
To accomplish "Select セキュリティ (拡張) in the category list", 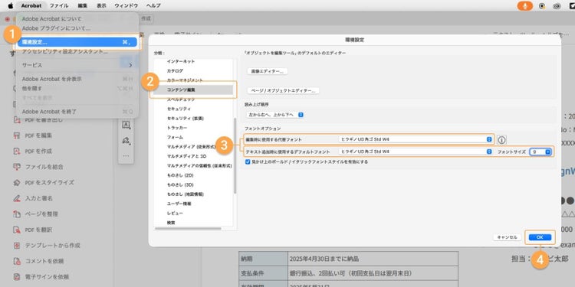I will point(186,118).
